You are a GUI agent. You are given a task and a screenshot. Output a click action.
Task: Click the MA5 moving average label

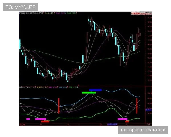pyautogui.click(x=39, y=13)
